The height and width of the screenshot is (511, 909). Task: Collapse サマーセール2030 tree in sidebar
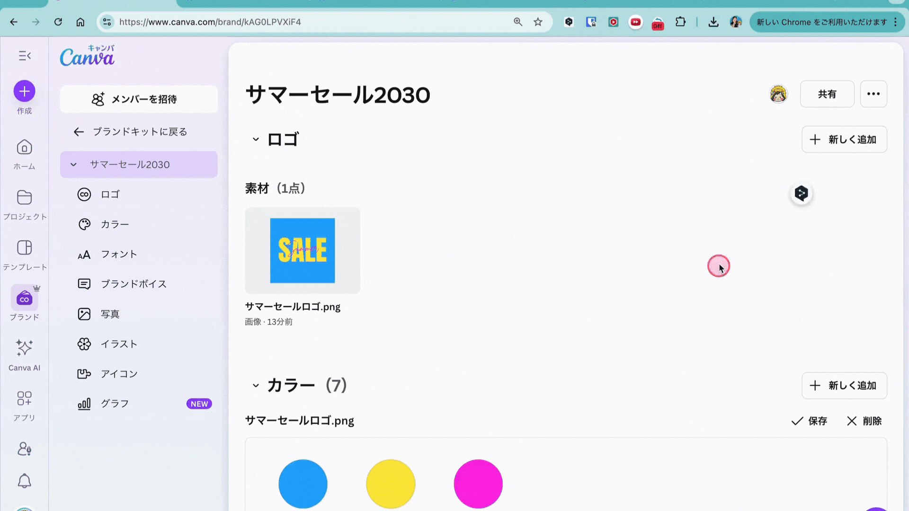click(73, 165)
